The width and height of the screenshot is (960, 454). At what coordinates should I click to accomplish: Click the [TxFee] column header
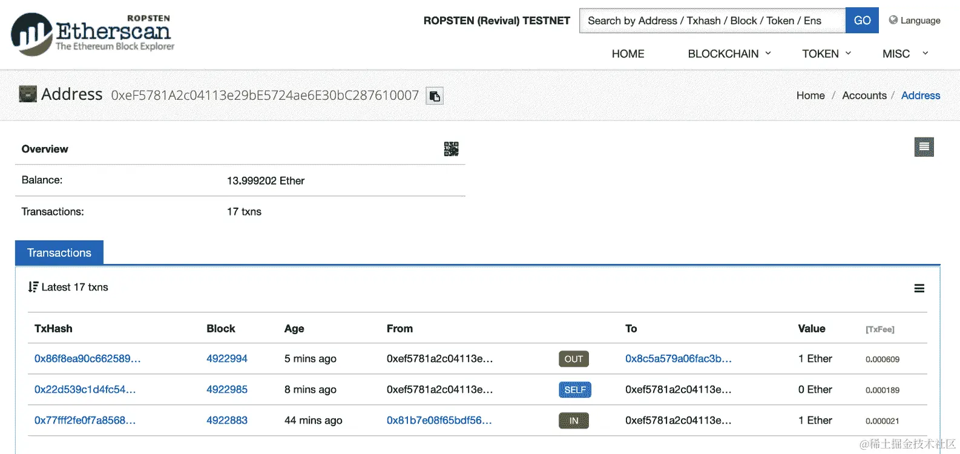(879, 329)
